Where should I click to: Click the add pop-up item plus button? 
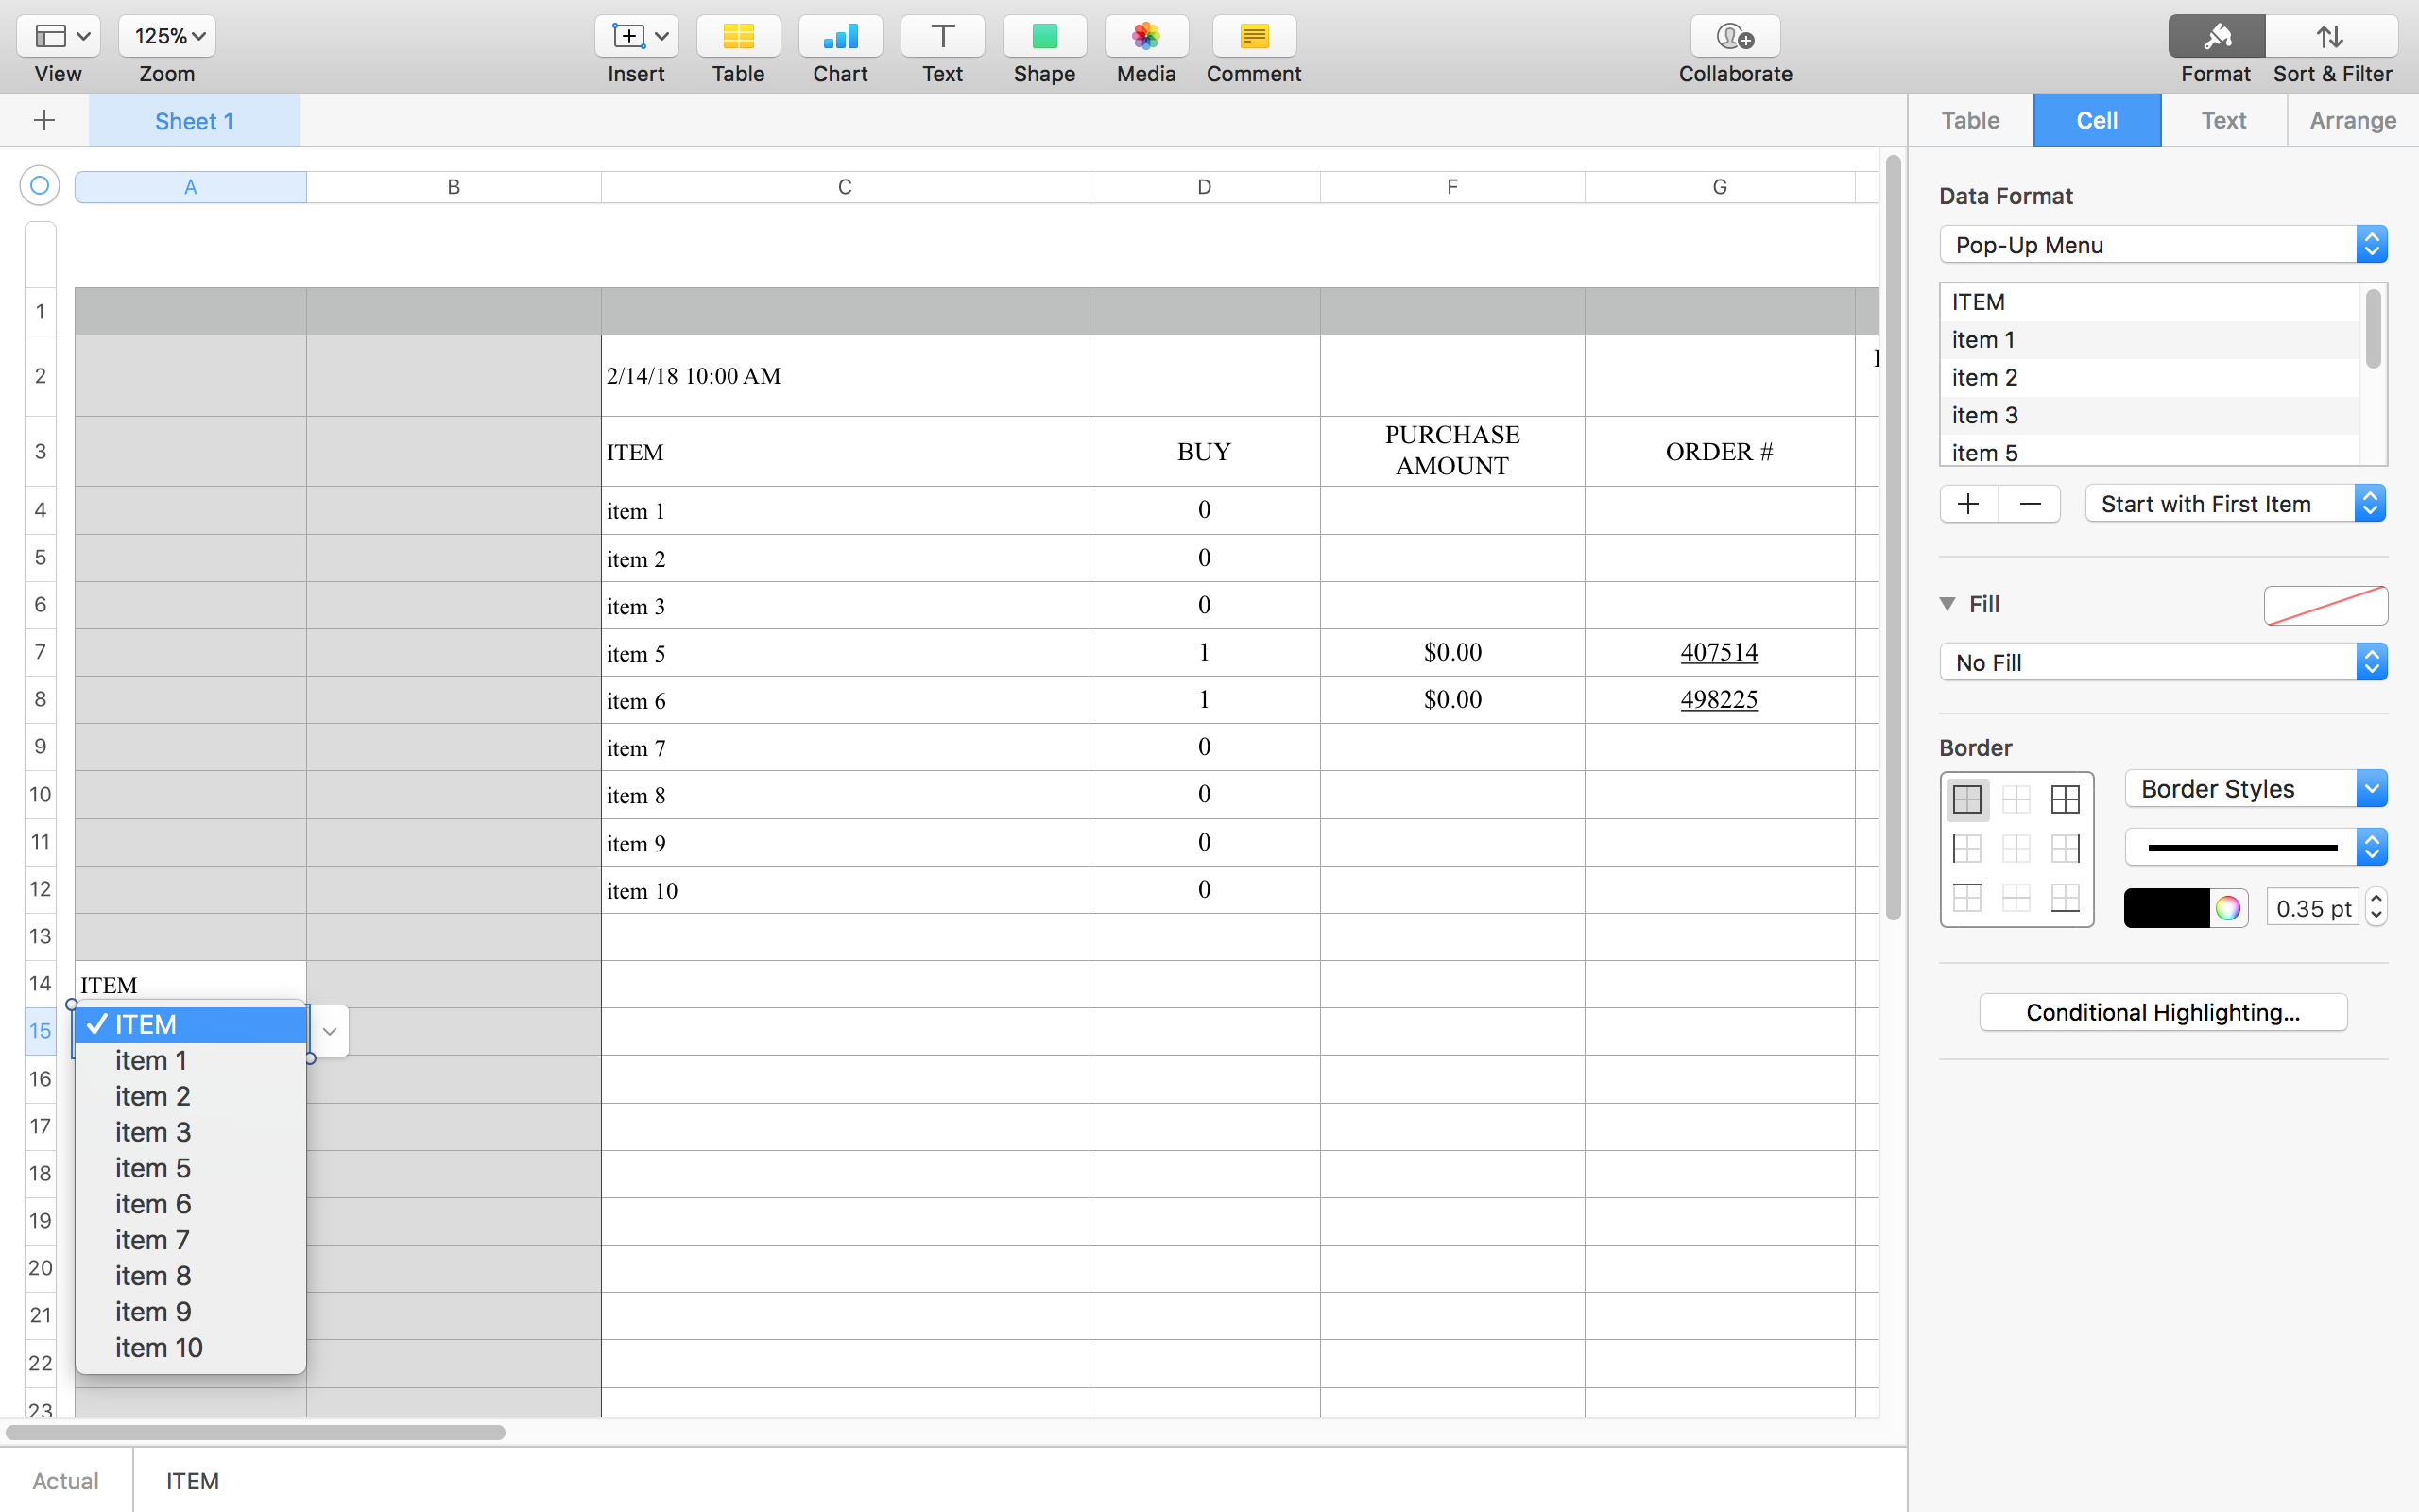coord(1968,504)
